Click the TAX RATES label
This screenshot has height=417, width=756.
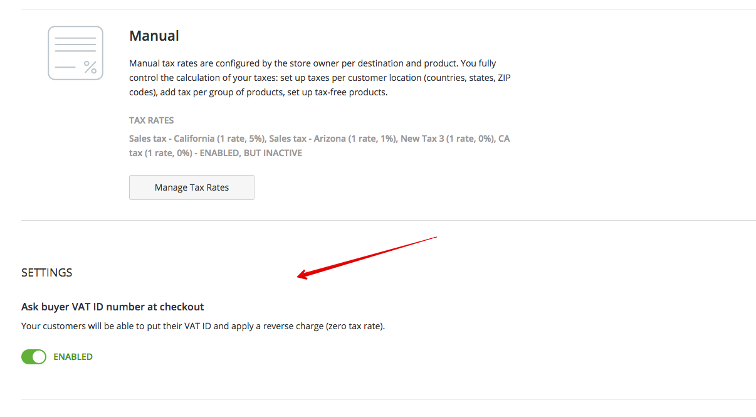pyautogui.click(x=152, y=120)
